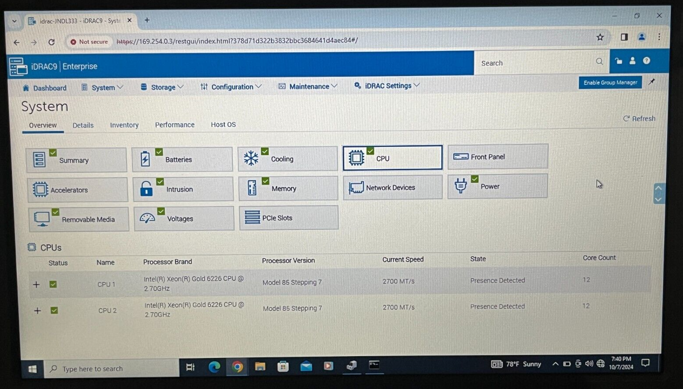Open the Power tile
The width and height of the screenshot is (683, 389).
coord(498,186)
